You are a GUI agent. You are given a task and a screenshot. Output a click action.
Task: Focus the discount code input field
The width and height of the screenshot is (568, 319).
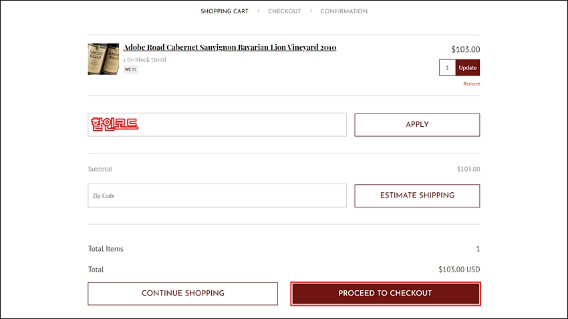pos(217,124)
